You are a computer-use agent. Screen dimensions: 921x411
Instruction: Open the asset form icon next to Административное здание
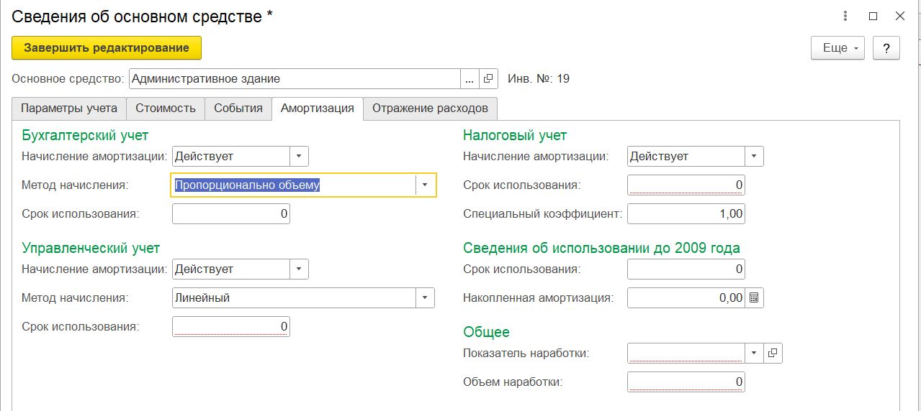pyautogui.click(x=488, y=79)
